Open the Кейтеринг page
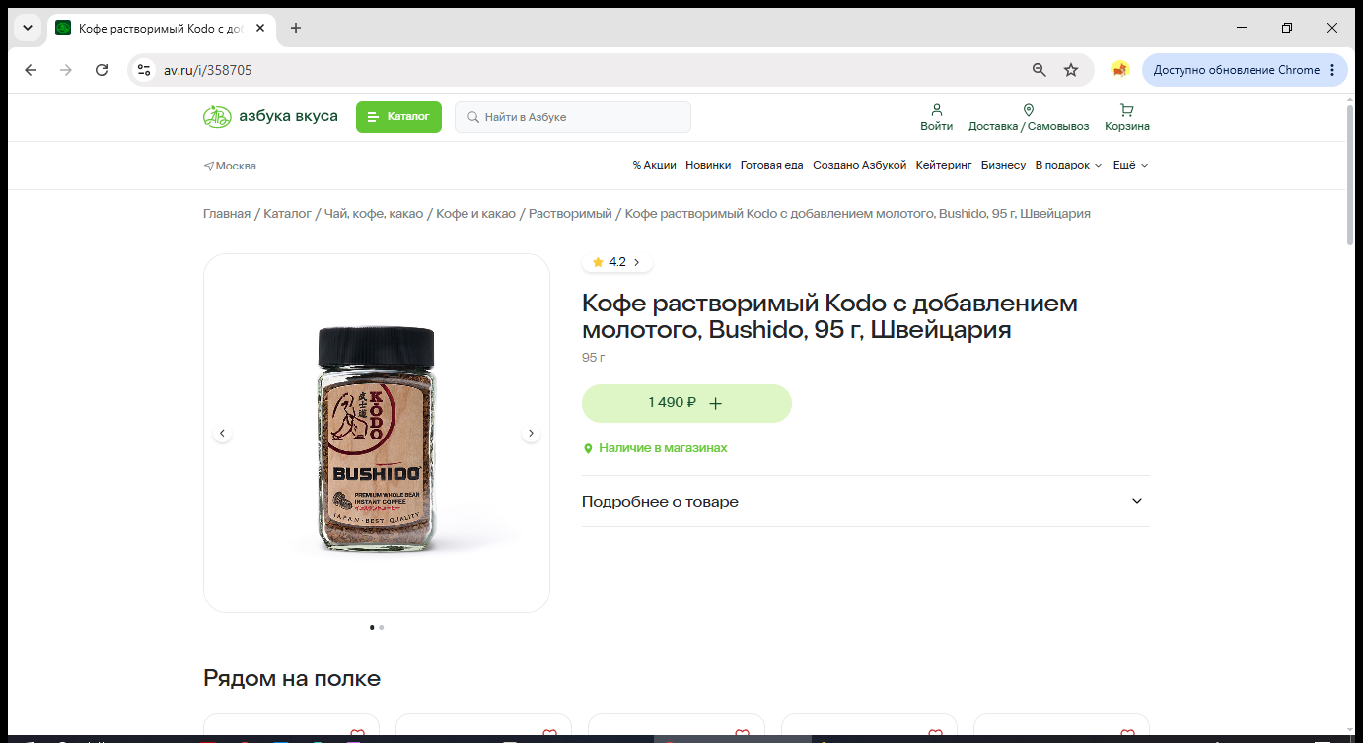1363x743 pixels. point(944,166)
